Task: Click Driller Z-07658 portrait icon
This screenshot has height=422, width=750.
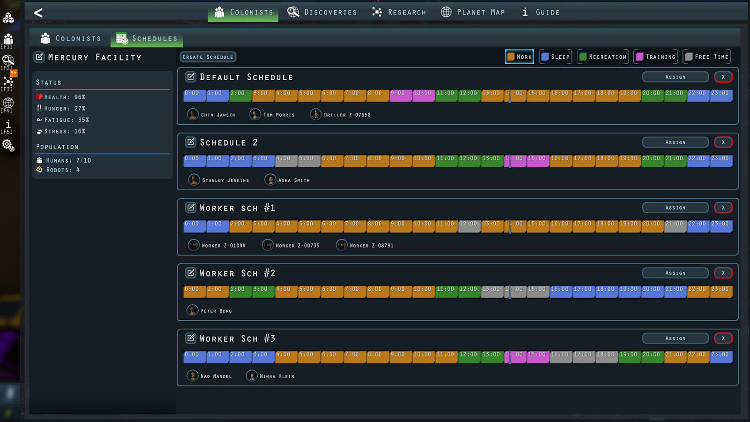Action: tap(315, 114)
